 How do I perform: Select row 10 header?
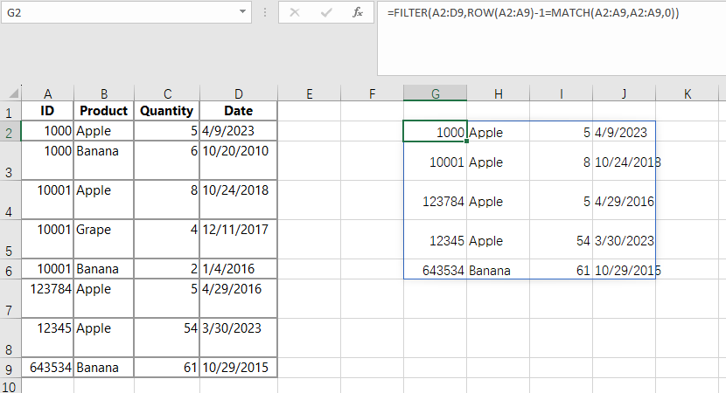pos(10,386)
